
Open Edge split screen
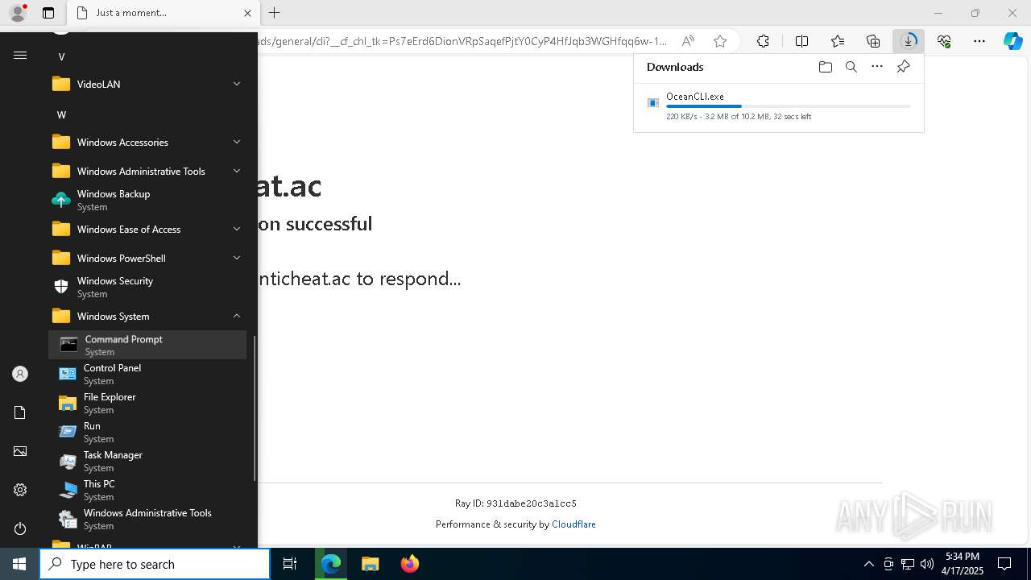[x=801, y=41]
